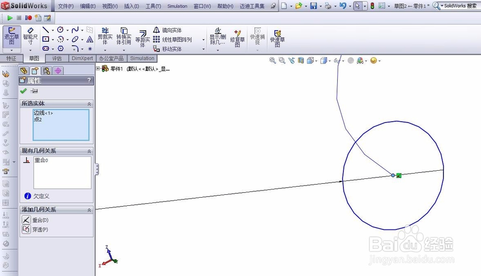Switch to the 评估 Evaluate tab
The image size is (481, 276).
(x=57, y=58)
